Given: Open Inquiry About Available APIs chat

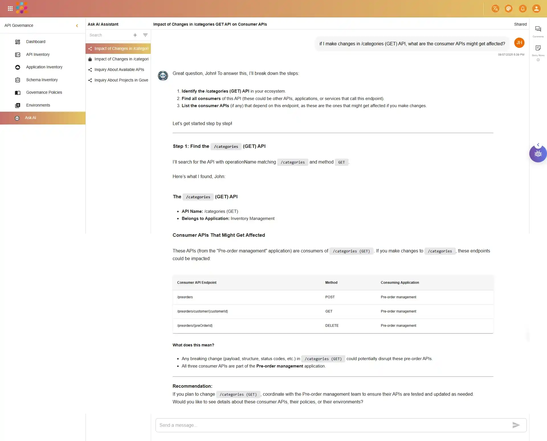Looking at the screenshot, I should click(x=119, y=70).
